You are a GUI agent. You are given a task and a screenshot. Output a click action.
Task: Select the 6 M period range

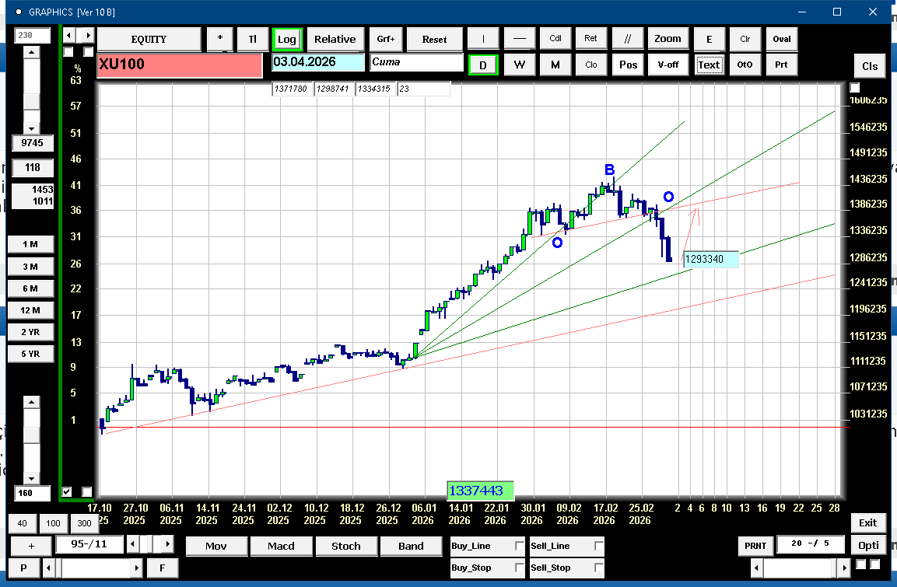(30, 288)
